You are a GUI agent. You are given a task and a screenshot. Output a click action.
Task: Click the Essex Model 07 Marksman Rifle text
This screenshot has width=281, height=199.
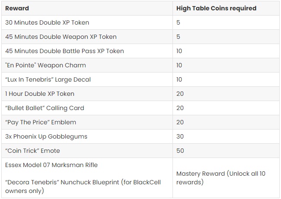51,165
